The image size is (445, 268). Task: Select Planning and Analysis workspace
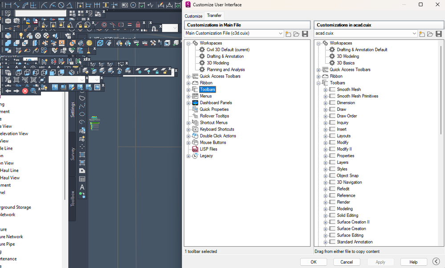[226, 69]
